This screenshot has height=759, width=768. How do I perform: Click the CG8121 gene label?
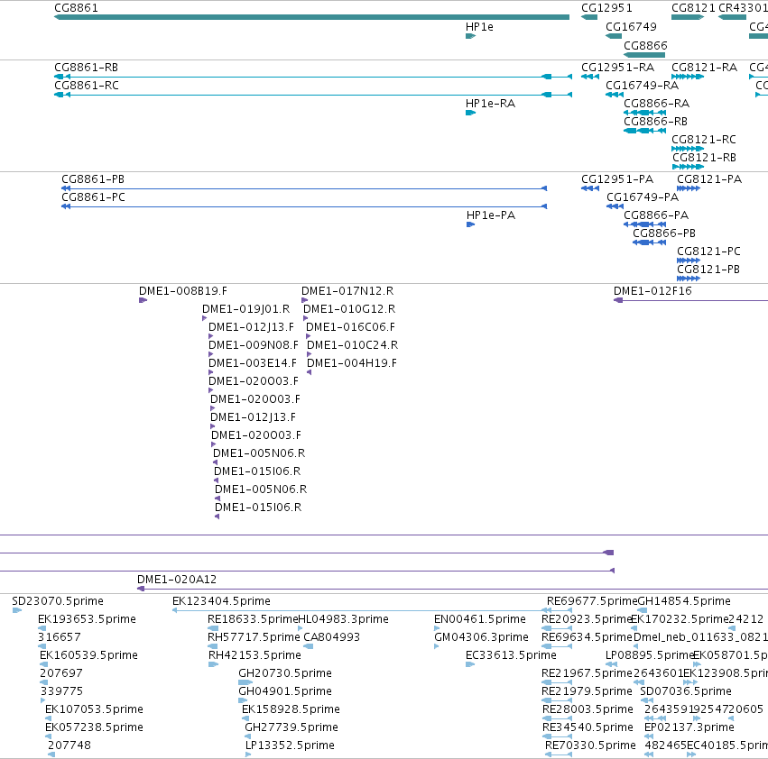[693, 8]
